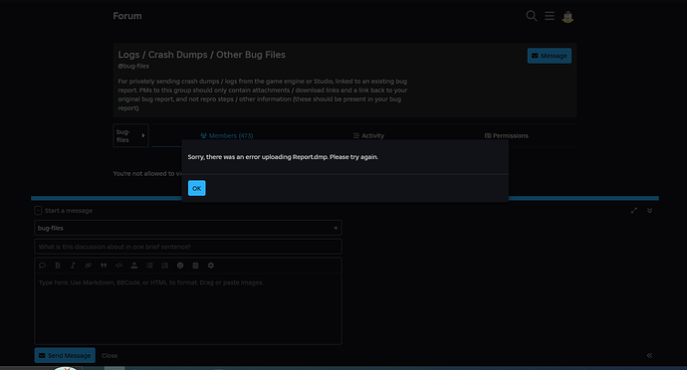The width and height of the screenshot is (687, 370).
Task: Click the upload file icon in composer
Action: point(134,266)
